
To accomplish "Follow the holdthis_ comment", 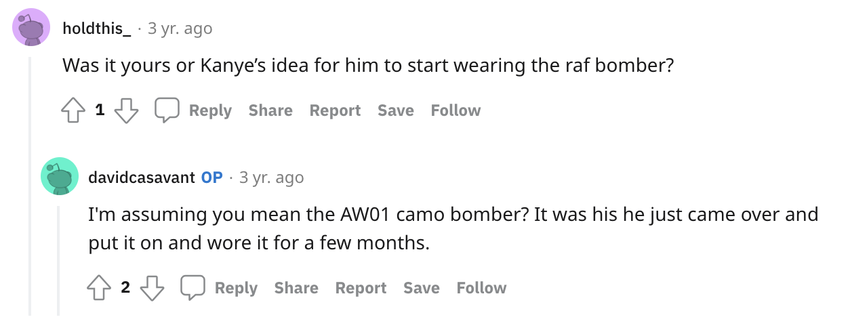I will (x=456, y=110).
